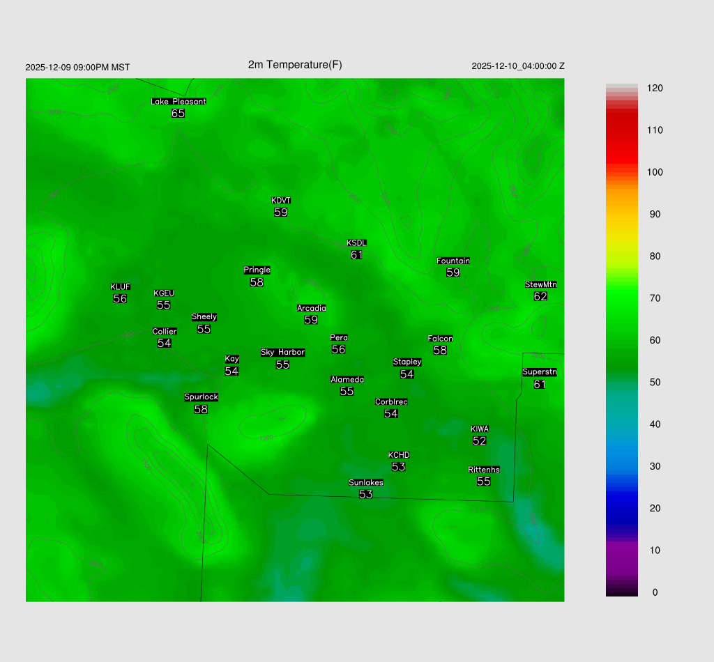Click the temperature reading below KCHD
The height and width of the screenshot is (662, 714).
(x=399, y=467)
